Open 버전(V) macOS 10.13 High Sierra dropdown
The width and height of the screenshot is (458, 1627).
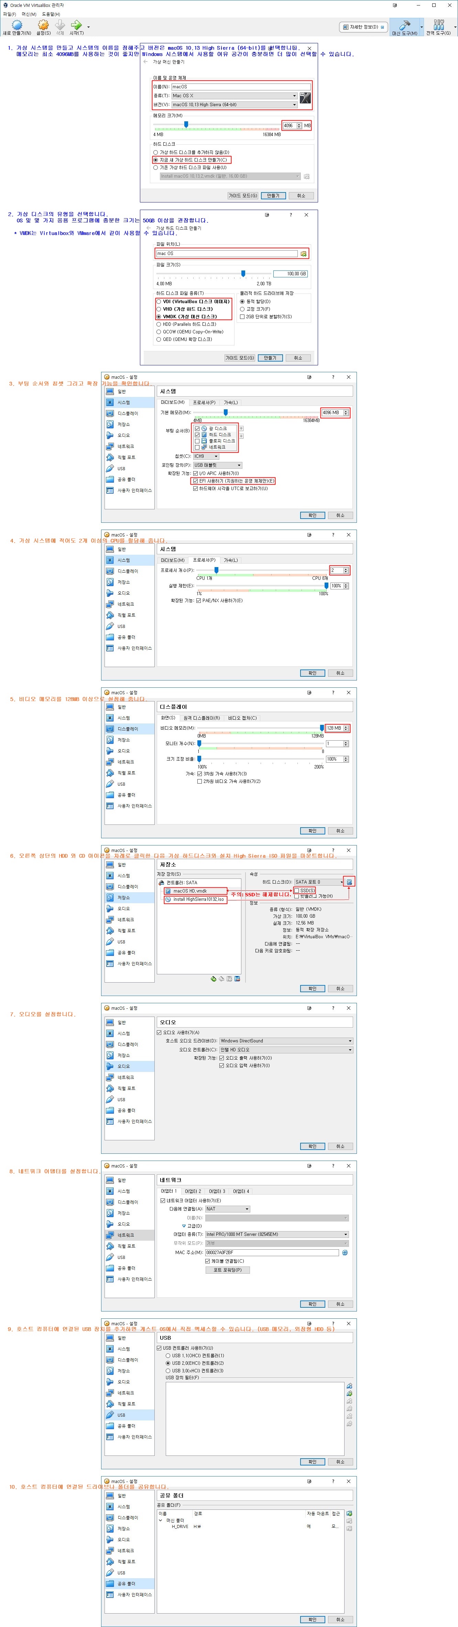pyautogui.click(x=234, y=104)
